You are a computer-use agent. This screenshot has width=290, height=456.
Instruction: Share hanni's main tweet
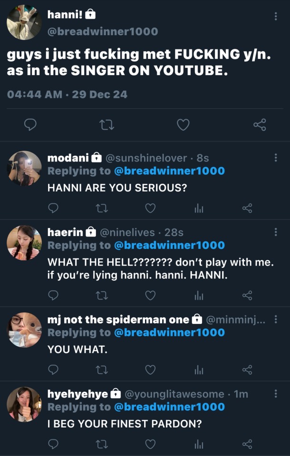[260, 125]
